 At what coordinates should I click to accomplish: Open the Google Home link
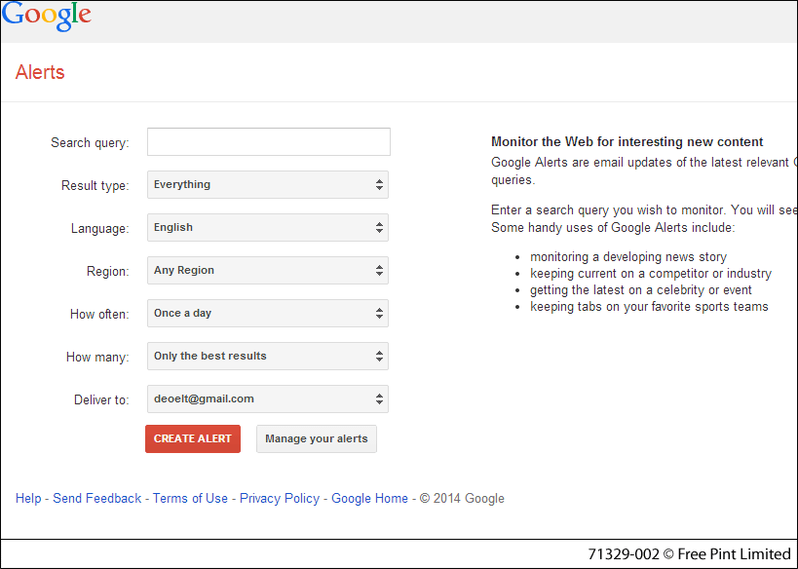pyautogui.click(x=370, y=498)
